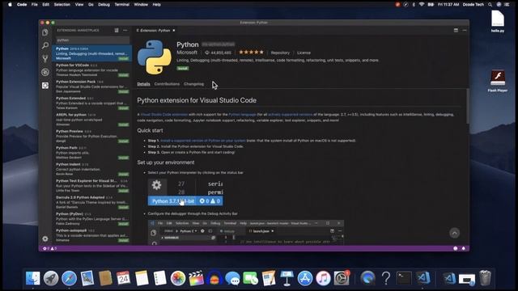Open the Extensions view in the activity bar
This screenshot has height=291, width=518.
coord(45,86)
